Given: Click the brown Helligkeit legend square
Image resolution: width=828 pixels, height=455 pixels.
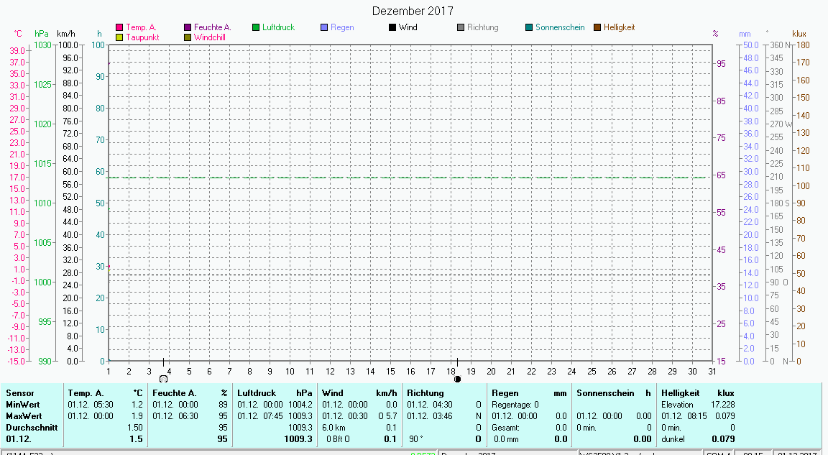Looking at the screenshot, I should coord(597,27).
